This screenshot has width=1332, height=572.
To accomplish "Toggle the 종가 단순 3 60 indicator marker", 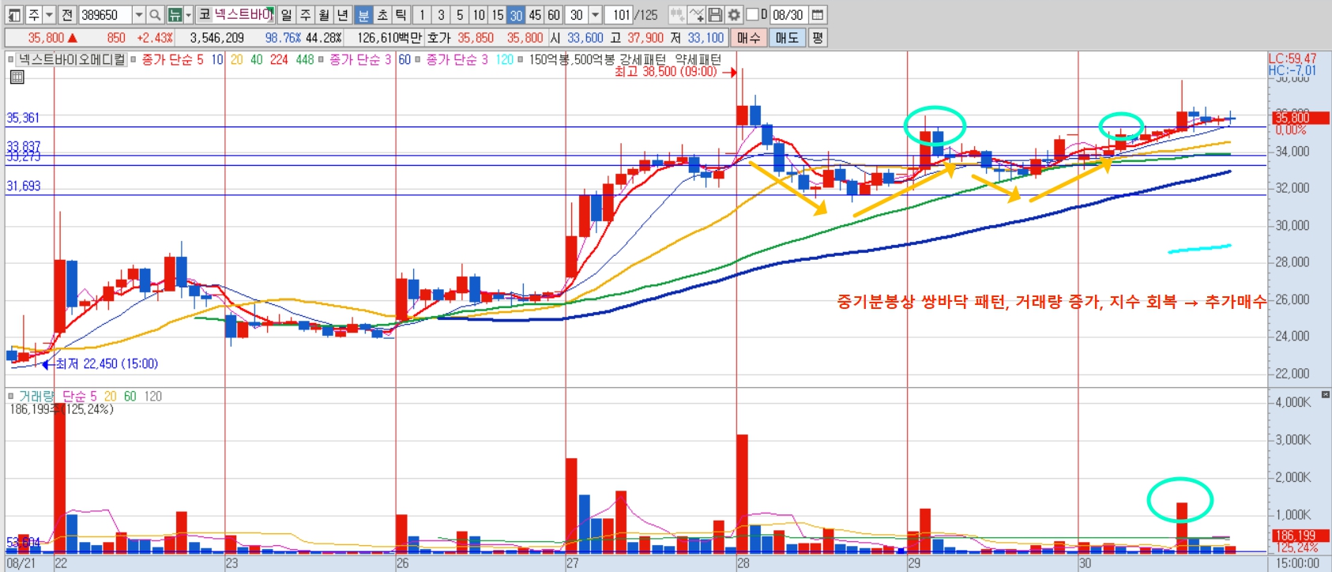I will point(321,59).
